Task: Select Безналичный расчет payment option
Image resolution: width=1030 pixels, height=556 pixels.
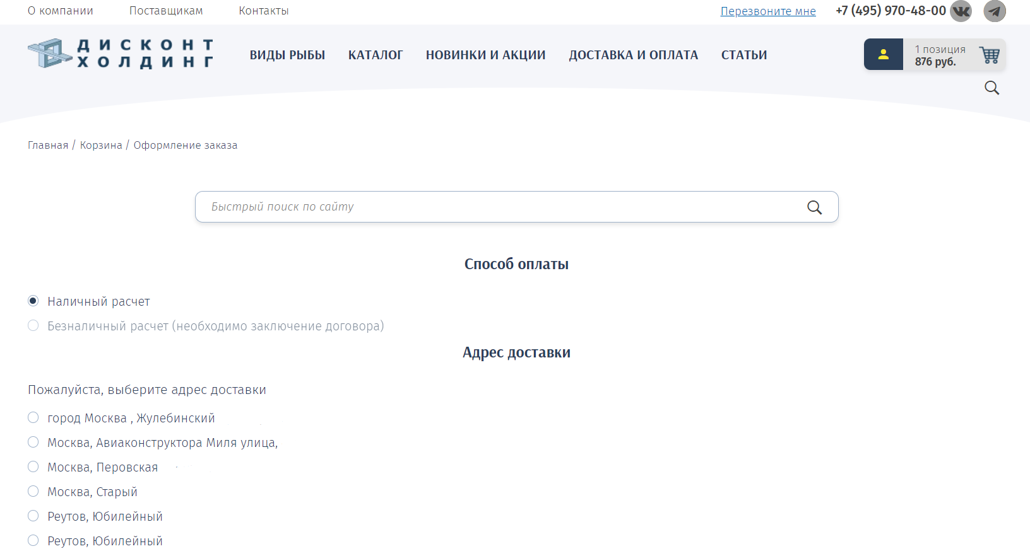Action: (x=33, y=326)
